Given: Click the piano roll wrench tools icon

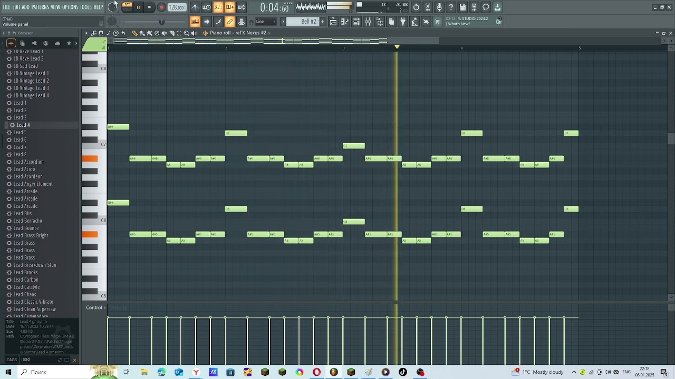Looking at the screenshot, I should coord(94,33).
